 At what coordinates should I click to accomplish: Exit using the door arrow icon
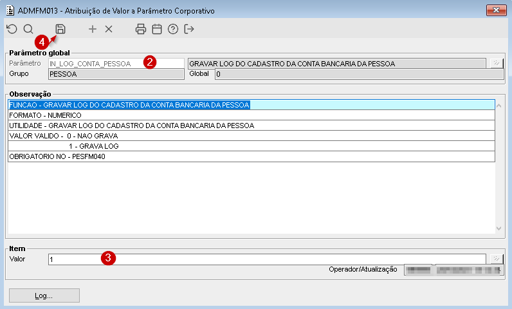[x=189, y=29]
